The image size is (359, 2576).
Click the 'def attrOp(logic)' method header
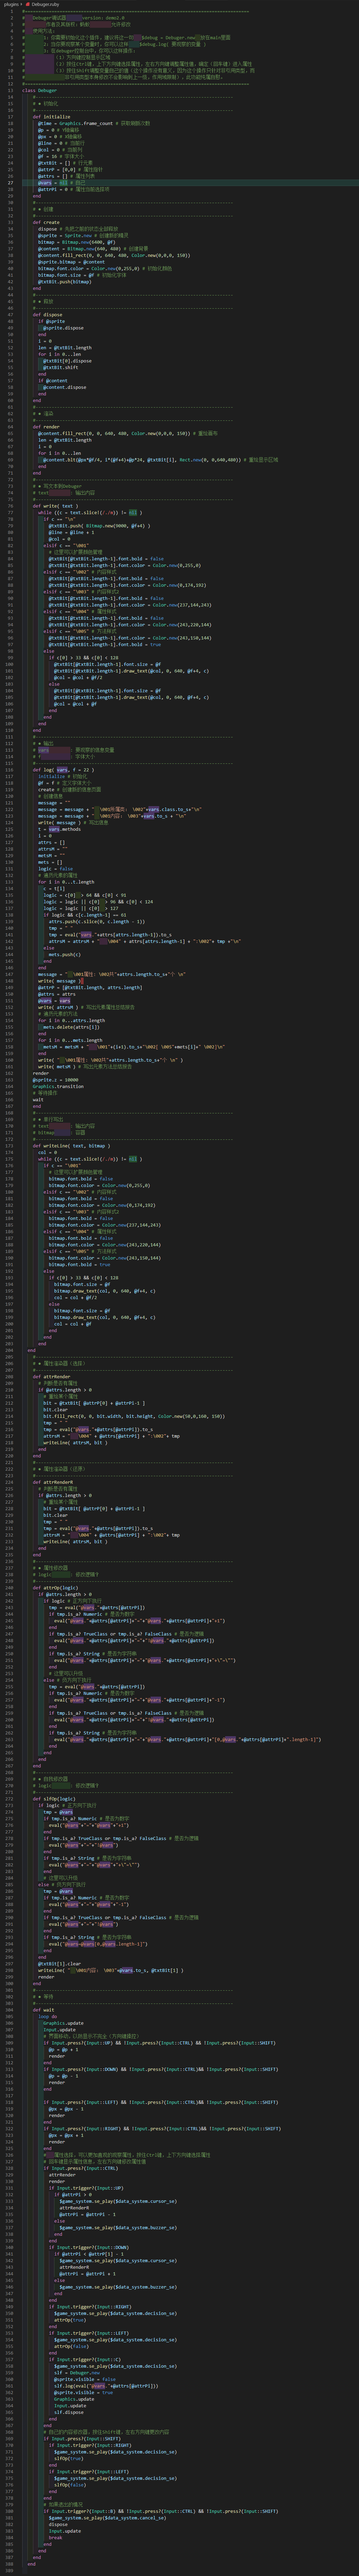click(x=56, y=1588)
